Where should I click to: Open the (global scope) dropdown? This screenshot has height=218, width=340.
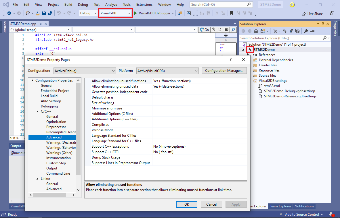click(x=40, y=30)
